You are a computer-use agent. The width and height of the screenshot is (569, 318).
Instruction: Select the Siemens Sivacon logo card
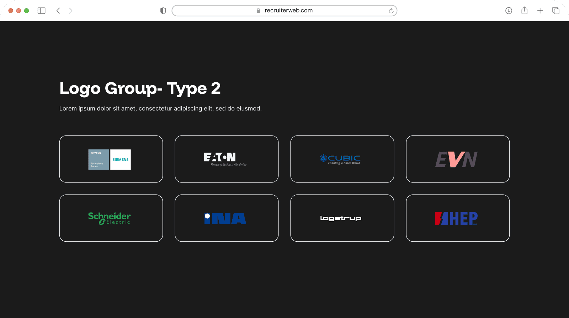111,159
